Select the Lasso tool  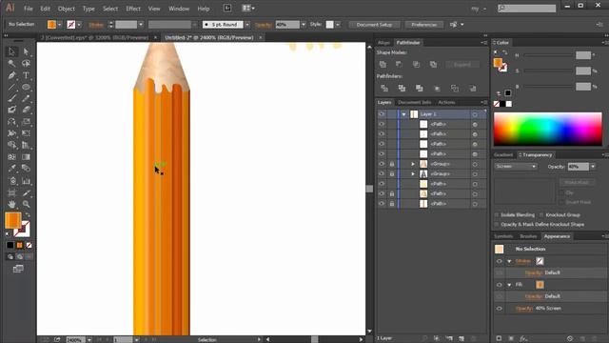click(26, 64)
